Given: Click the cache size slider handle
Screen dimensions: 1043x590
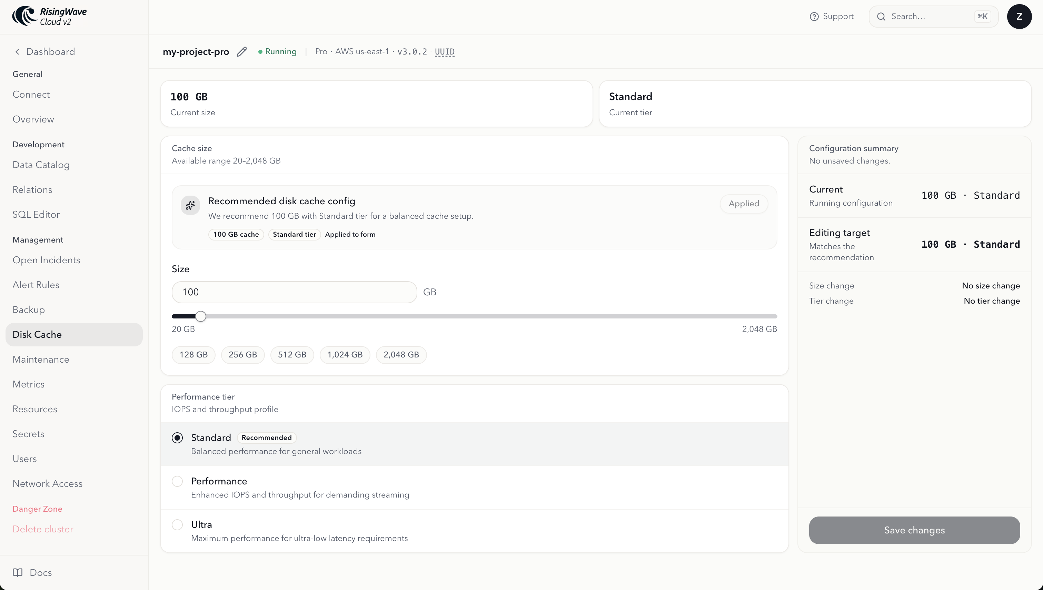Looking at the screenshot, I should point(200,316).
